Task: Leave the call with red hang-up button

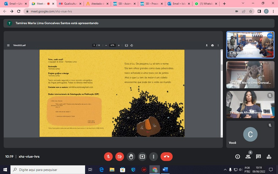Action: click(x=167, y=157)
